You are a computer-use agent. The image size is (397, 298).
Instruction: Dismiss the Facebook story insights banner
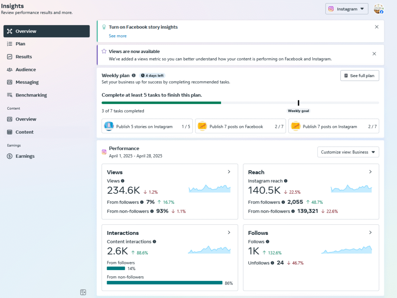376,27
